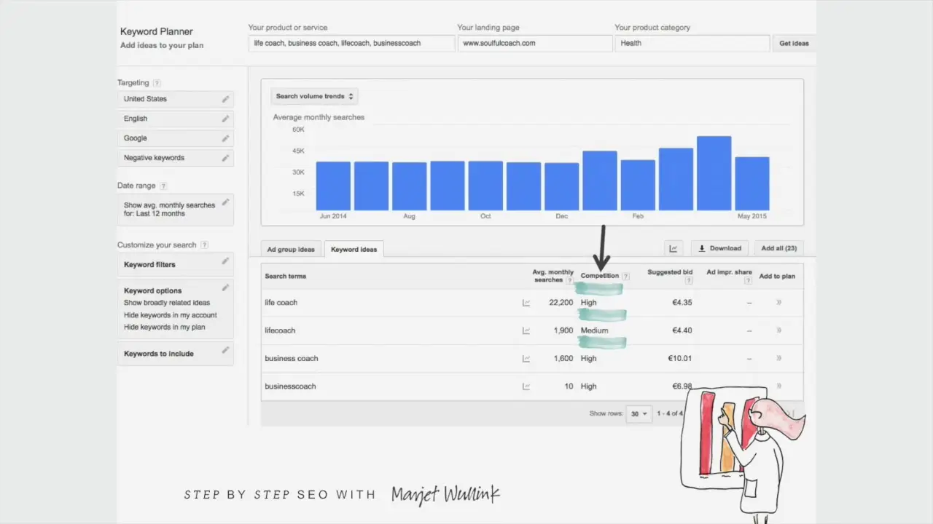Add life coach to the plan
Viewport: 933px width, 524px height.
778,302
